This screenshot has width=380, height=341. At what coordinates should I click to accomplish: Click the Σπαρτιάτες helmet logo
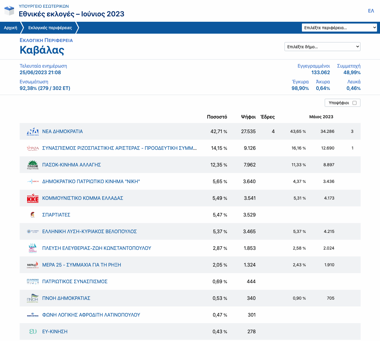(33, 215)
